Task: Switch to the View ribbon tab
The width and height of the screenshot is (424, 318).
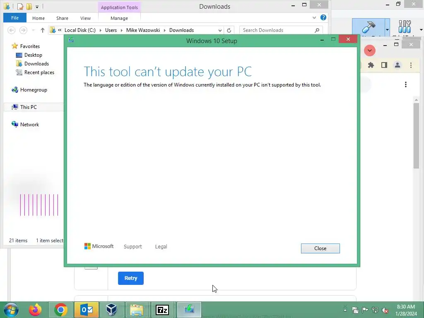Action: tap(85, 18)
